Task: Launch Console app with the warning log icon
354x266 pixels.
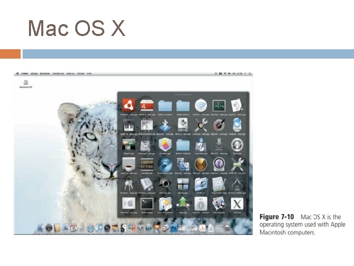Action: coord(147,165)
